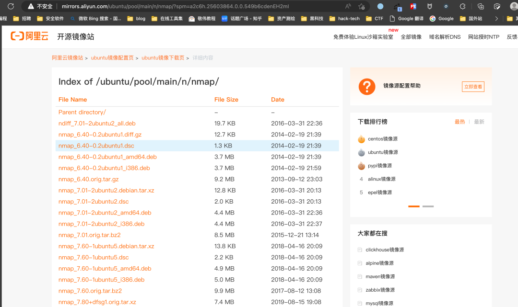Screen dimensions: 518x307
Task: Switch ranking to 最热 tab
Action: (x=459, y=122)
